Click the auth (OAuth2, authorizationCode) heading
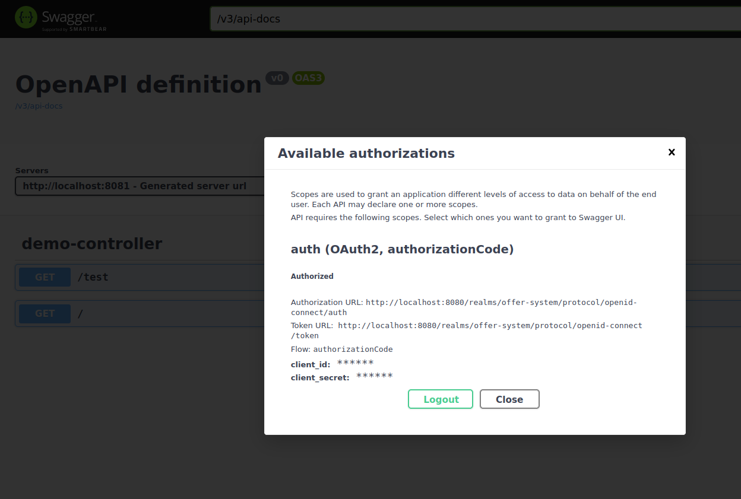The image size is (741, 499). click(402, 249)
